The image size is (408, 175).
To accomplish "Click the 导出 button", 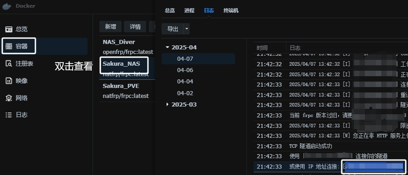I will coord(172,29).
